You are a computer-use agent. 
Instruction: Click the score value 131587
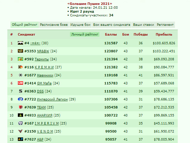[x=111, y=43]
